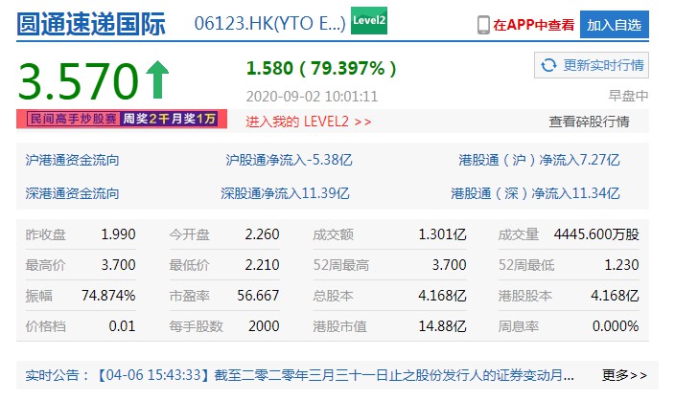The width and height of the screenshot is (675, 400).
Task: Open 深港通资金流向 link
Action: pos(72,193)
